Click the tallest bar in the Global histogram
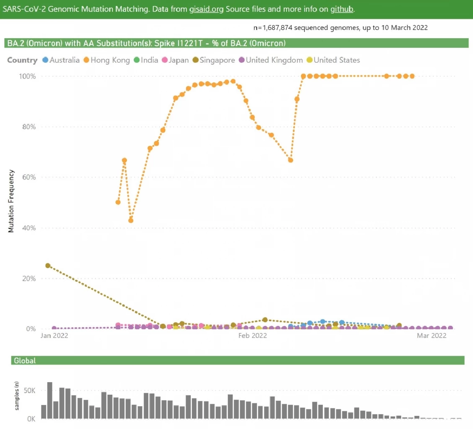This screenshot has height=429, width=473. (x=50, y=400)
